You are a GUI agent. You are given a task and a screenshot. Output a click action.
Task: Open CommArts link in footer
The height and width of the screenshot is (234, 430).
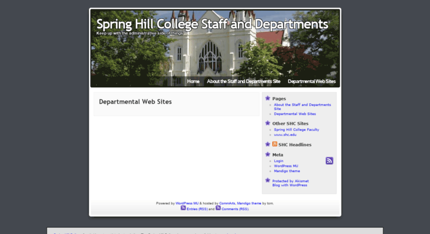pos(227,204)
